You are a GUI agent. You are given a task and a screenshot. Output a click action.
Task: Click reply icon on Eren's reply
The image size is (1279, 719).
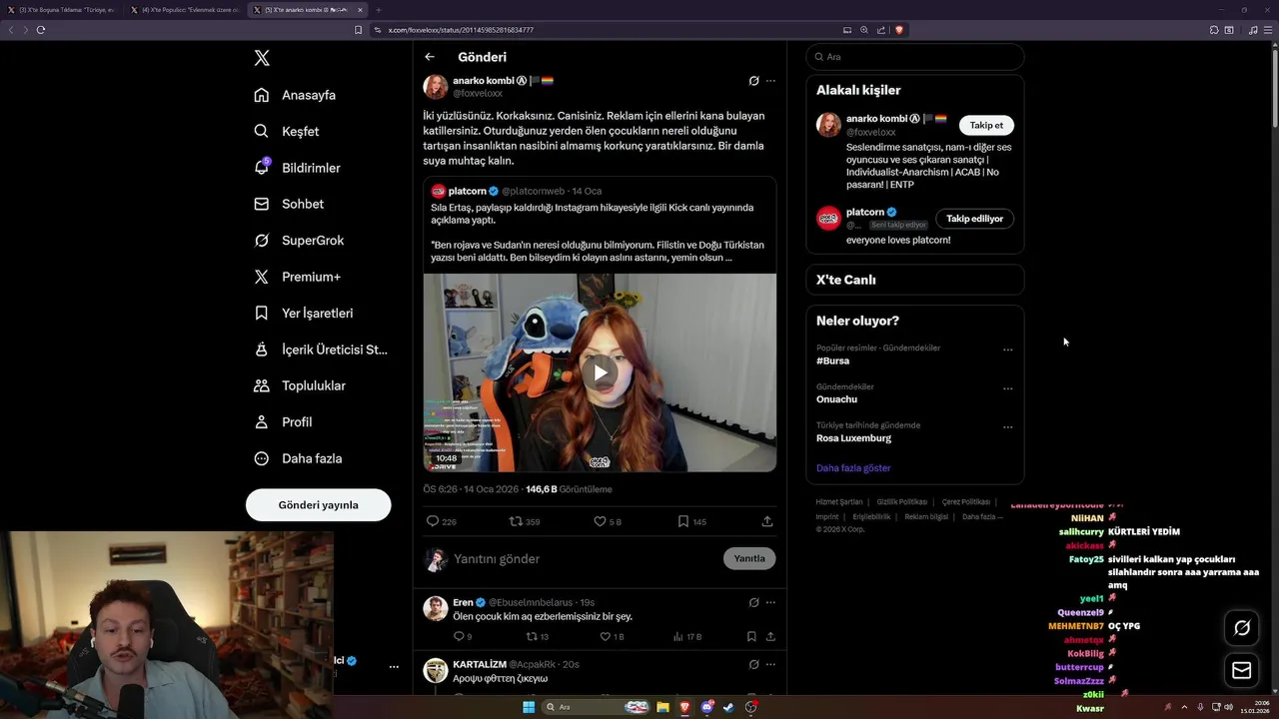click(x=460, y=636)
